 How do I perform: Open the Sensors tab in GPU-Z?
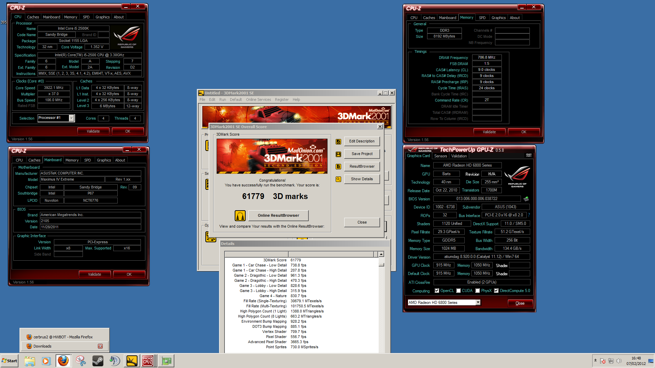pyautogui.click(x=440, y=156)
